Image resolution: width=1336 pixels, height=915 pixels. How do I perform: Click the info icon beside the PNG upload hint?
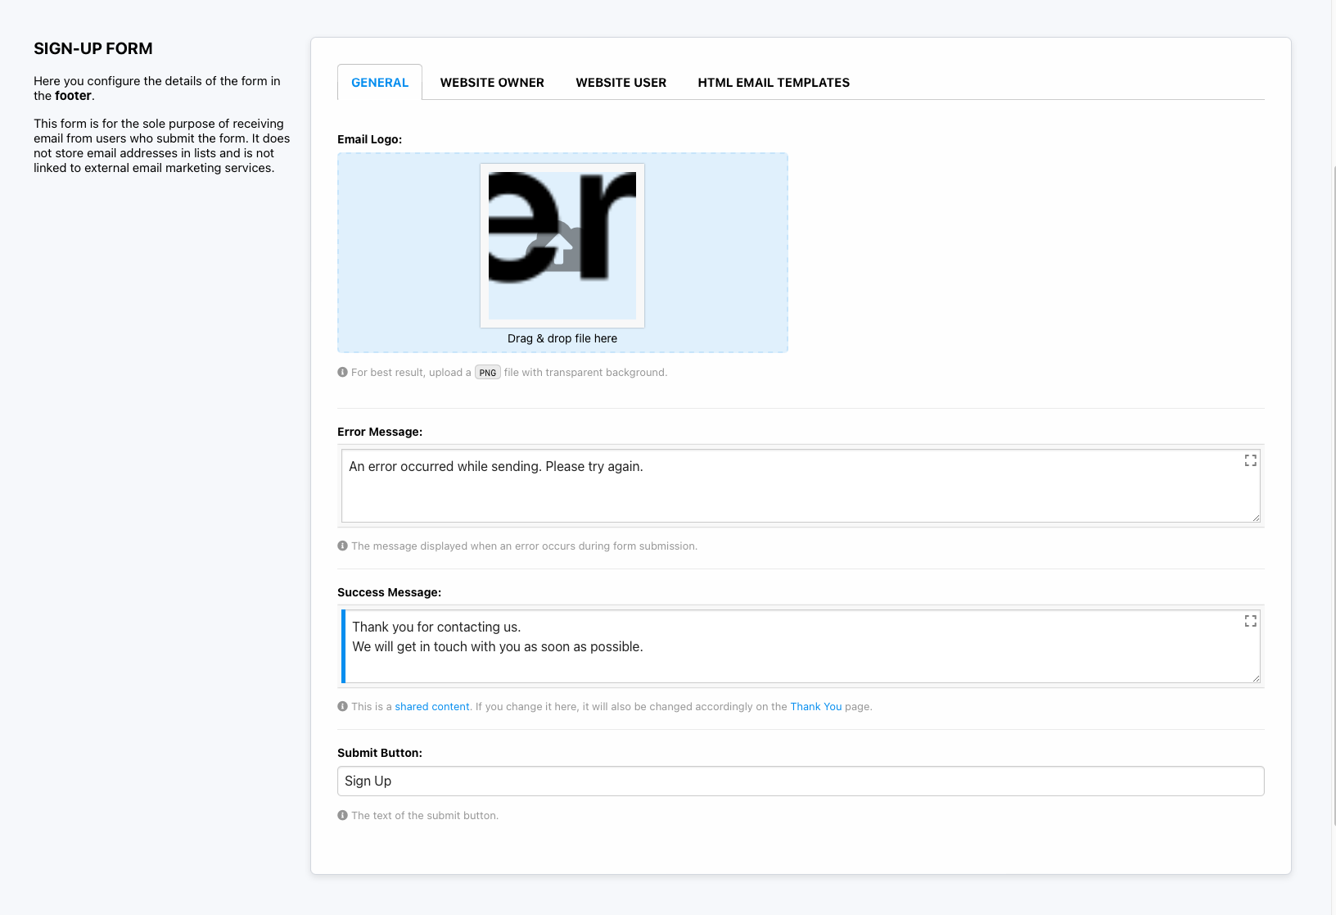click(x=343, y=372)
